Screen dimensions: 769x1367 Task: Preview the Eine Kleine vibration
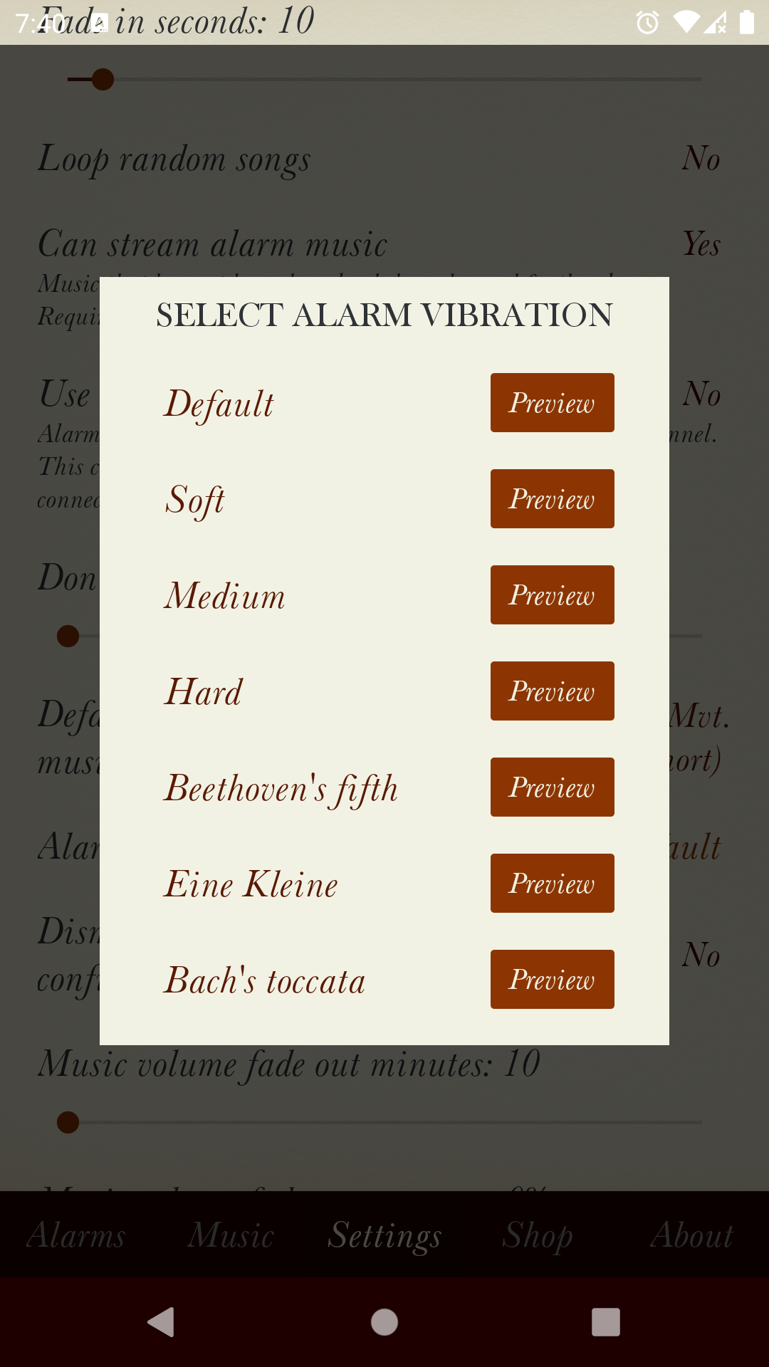(553, 884)
